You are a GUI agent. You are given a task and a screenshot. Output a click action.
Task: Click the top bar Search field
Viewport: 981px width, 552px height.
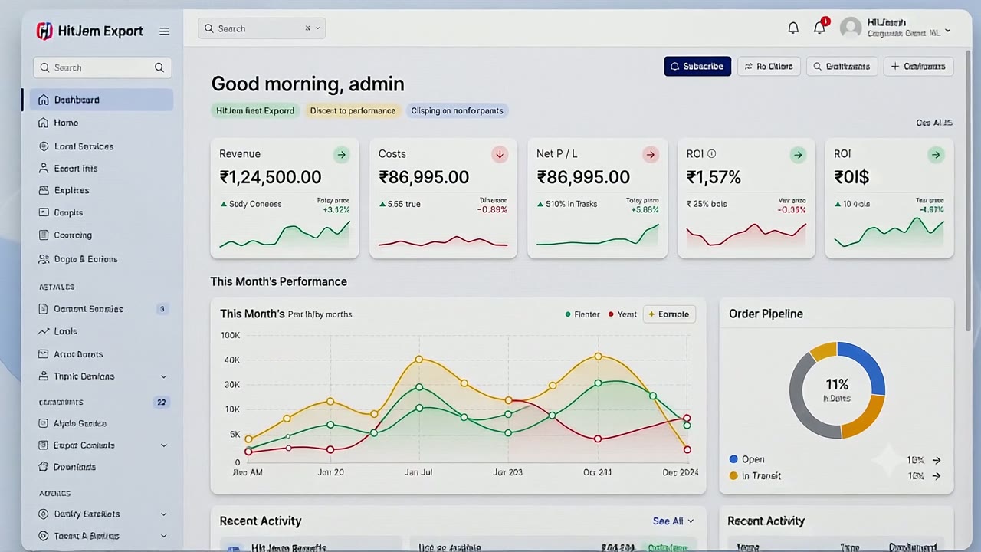pos(262,28)
